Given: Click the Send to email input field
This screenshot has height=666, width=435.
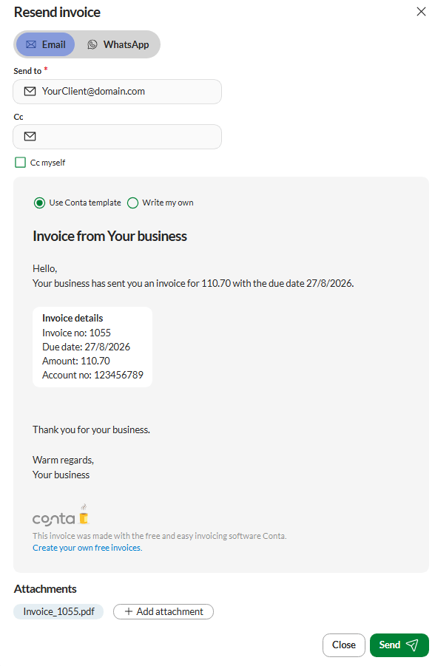Looking at the screenshot, I should (x=118, y=92).
